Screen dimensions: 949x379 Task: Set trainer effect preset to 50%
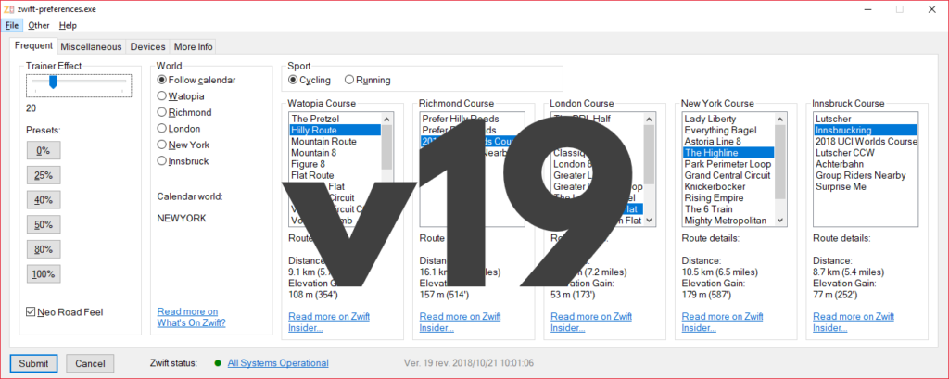coord(44,224)
